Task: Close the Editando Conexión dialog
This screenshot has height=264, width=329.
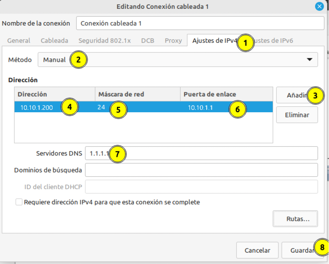Action: (319, 6)
